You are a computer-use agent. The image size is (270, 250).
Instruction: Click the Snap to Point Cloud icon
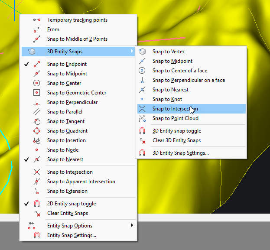coord(142,118)
